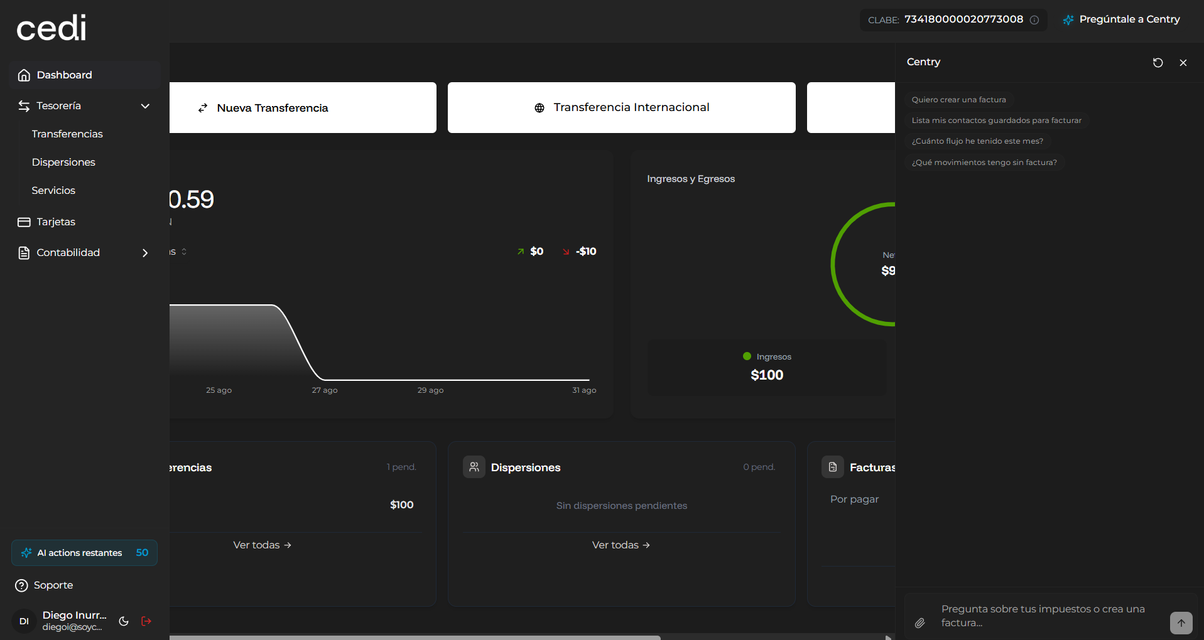Choose suggestion Quiero crear una factura
Image resolution: width=1204 pixels, height=640 pixels.
coord(959,100)
